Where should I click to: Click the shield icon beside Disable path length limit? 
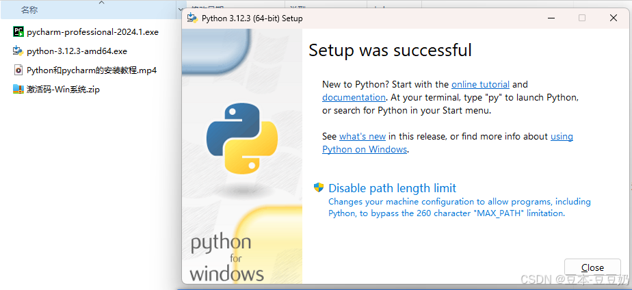coord(319,187)
